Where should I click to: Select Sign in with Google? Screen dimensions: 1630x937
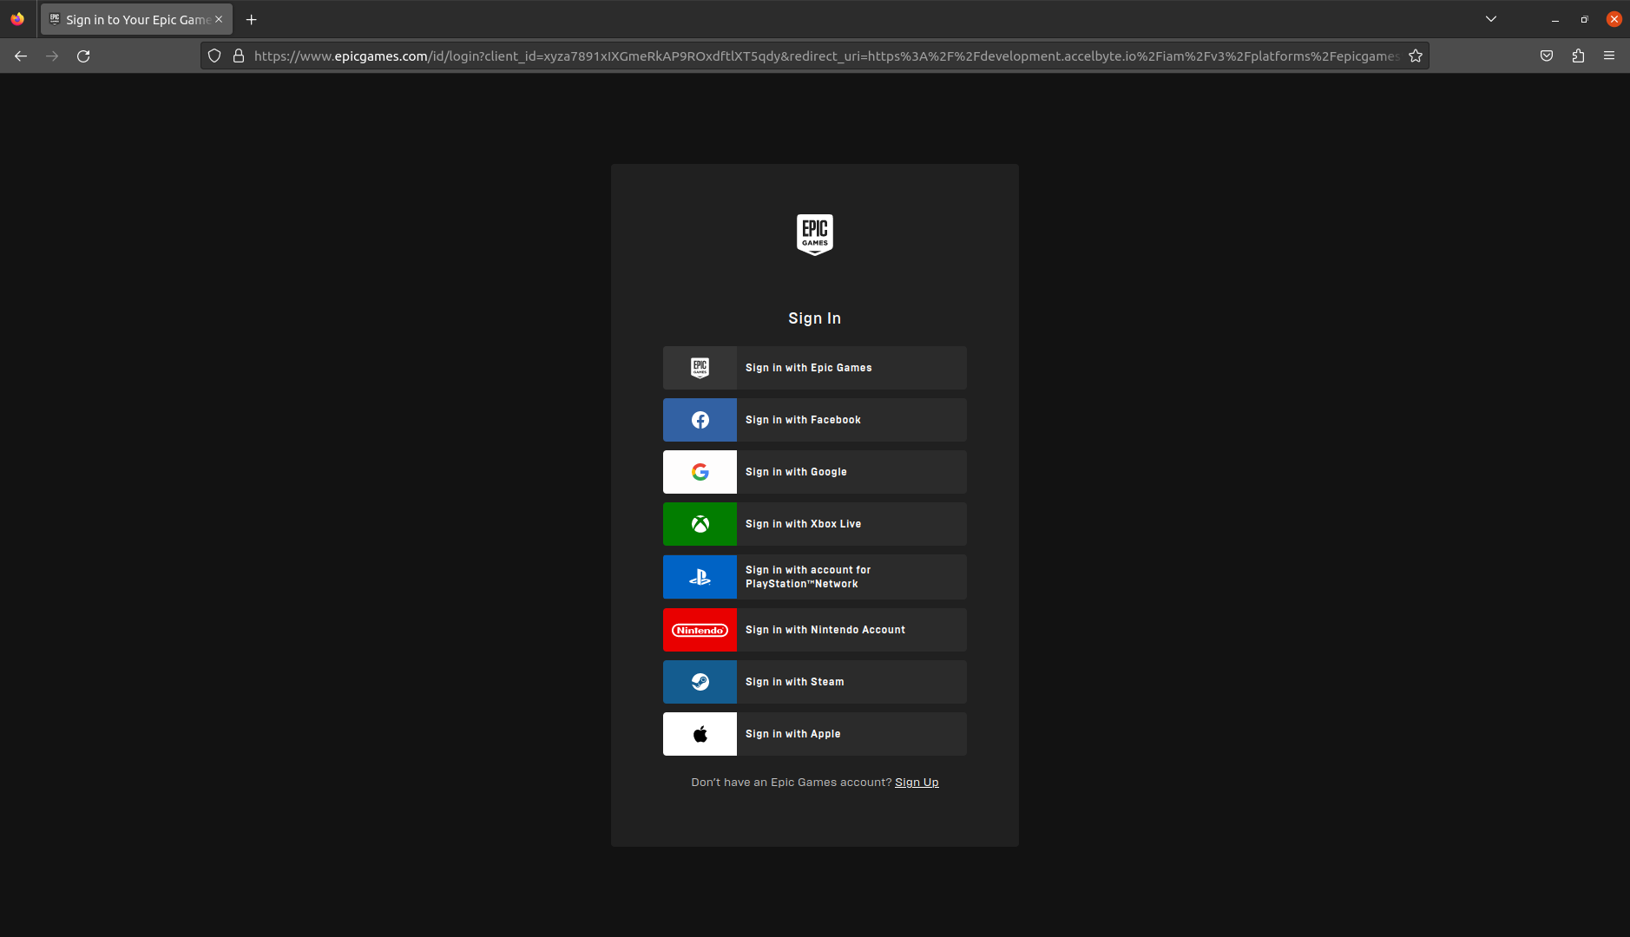click(814, 472)
